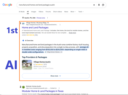Click the Read more link in snippet
128x95 pixels.
(72, 33)
